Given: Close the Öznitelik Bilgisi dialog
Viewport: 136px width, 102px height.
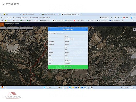Looking at the screenshot, I should click(x=87, y=29).
